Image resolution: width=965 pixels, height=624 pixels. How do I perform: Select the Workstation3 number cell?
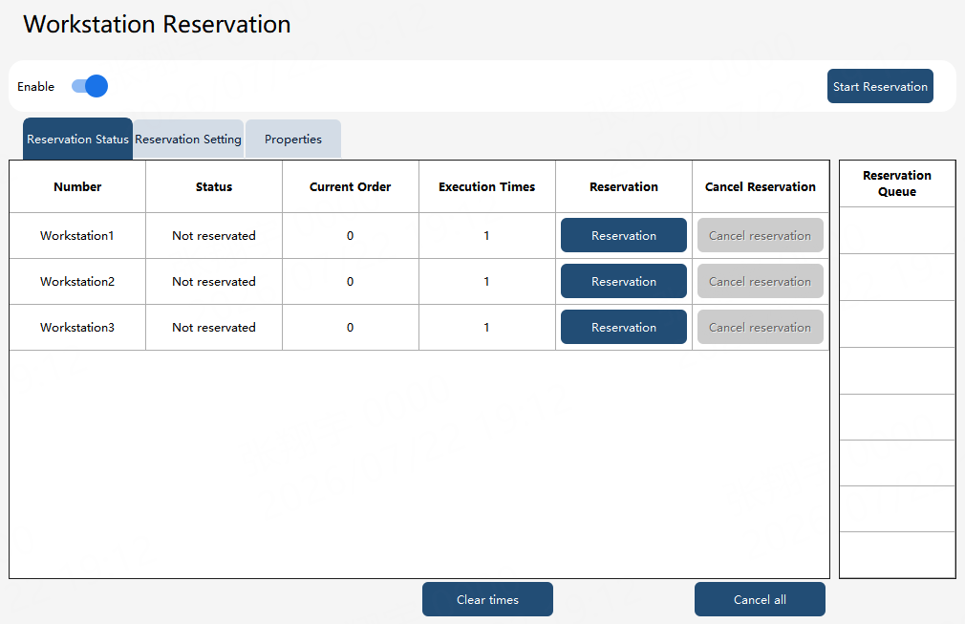pos(77,328)
